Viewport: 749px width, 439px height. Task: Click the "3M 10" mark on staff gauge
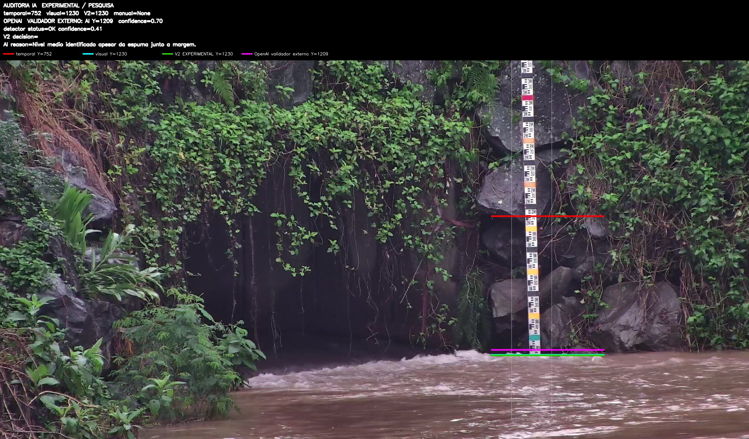[x=528, y=108]
